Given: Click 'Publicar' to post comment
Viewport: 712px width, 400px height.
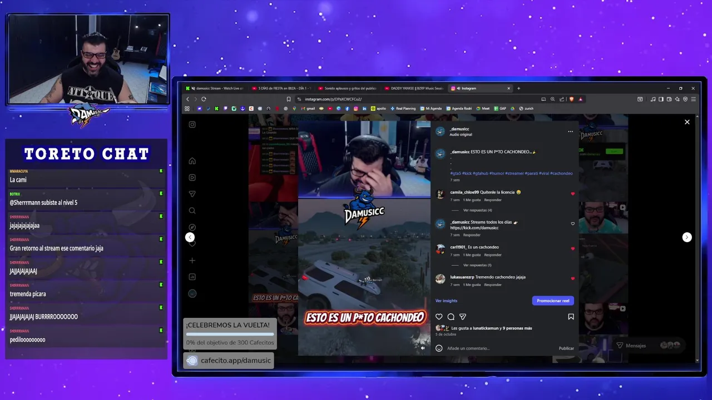Looking at the screenshot, I should point(566,348).
